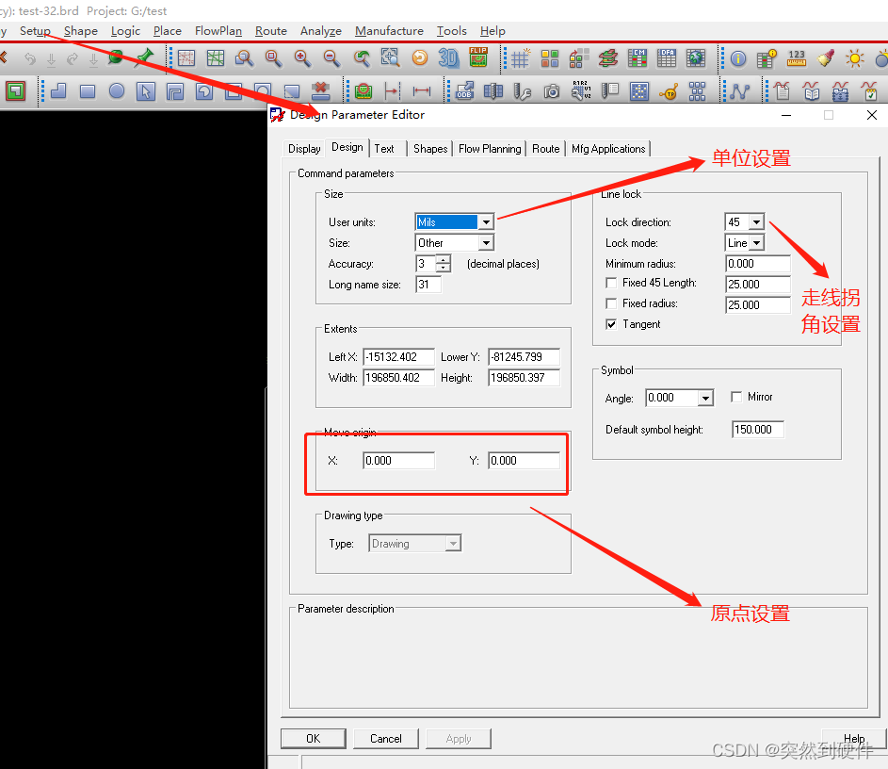The image size is (888, 769).
Task: Open the DFA spreadsheet icon
Action: pos(667,58)
